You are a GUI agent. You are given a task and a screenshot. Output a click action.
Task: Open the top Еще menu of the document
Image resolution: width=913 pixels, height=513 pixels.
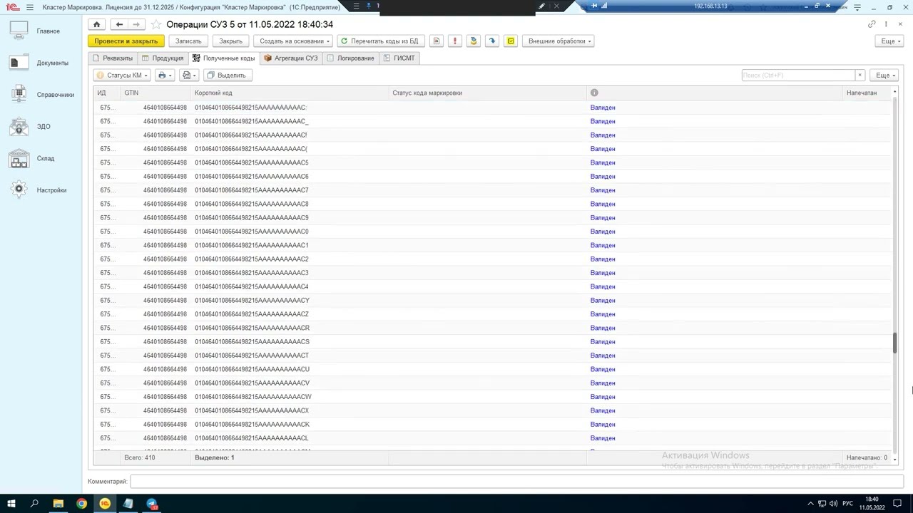tap(889, 41)
